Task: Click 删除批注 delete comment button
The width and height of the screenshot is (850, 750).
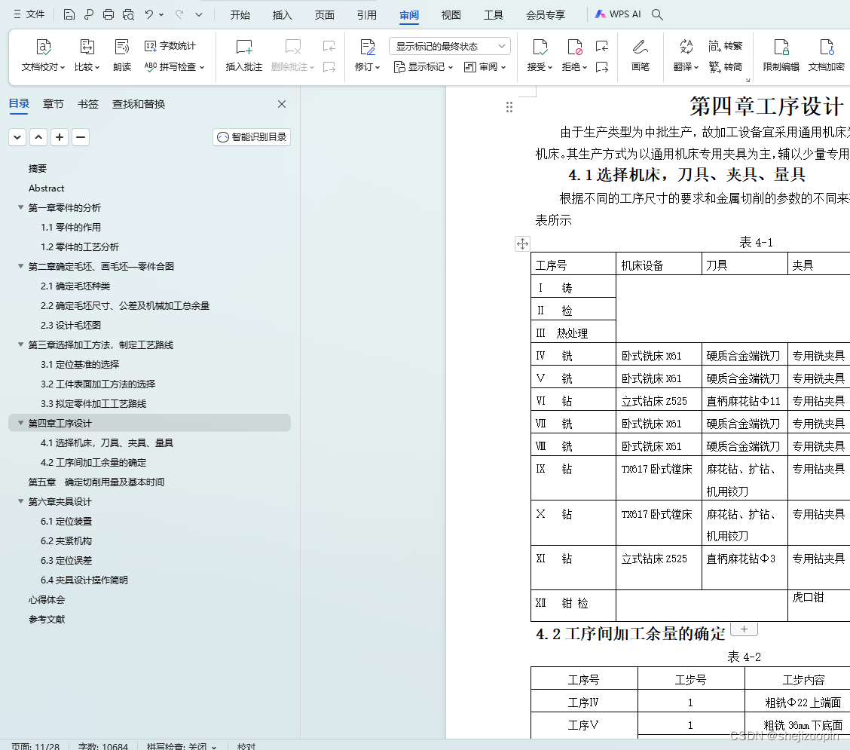Action: coord(292,55)
